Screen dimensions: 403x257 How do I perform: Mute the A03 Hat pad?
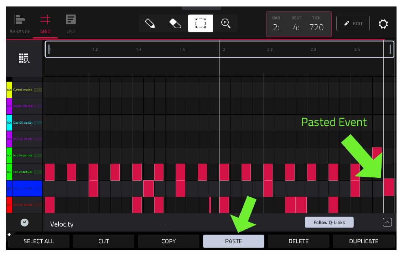point(36,172)
